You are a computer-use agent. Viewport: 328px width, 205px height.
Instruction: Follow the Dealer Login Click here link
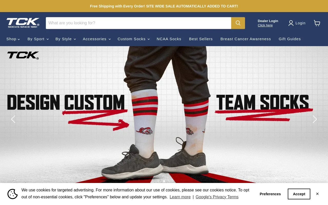(265, 25)
